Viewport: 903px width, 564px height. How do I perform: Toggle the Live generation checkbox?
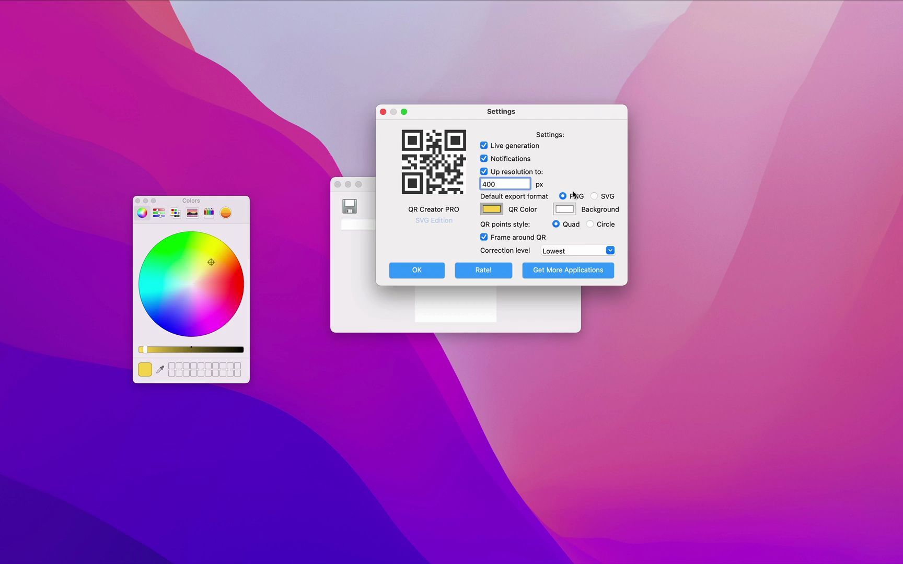coord(484,146)
